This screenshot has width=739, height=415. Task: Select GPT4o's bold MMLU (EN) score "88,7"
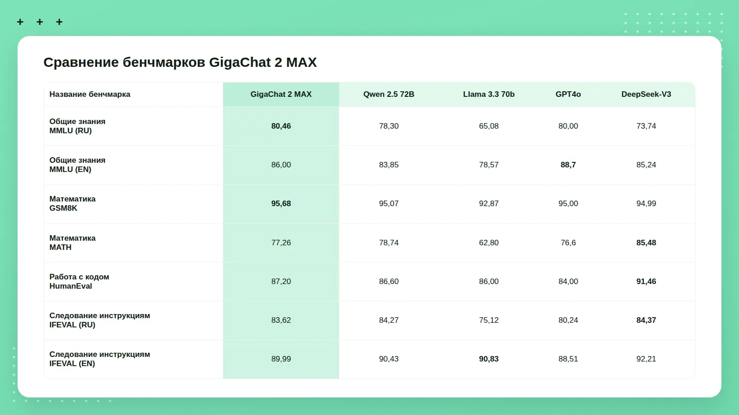tap(568, 165)
